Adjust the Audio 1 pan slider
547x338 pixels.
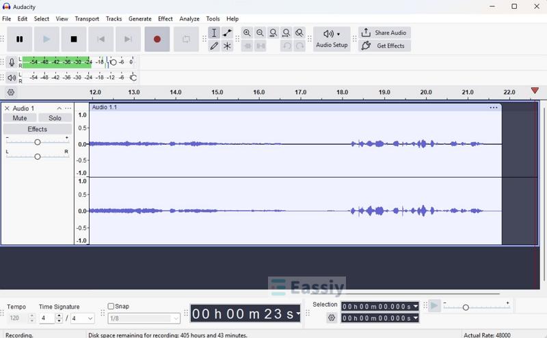click(x=38, y=157)
